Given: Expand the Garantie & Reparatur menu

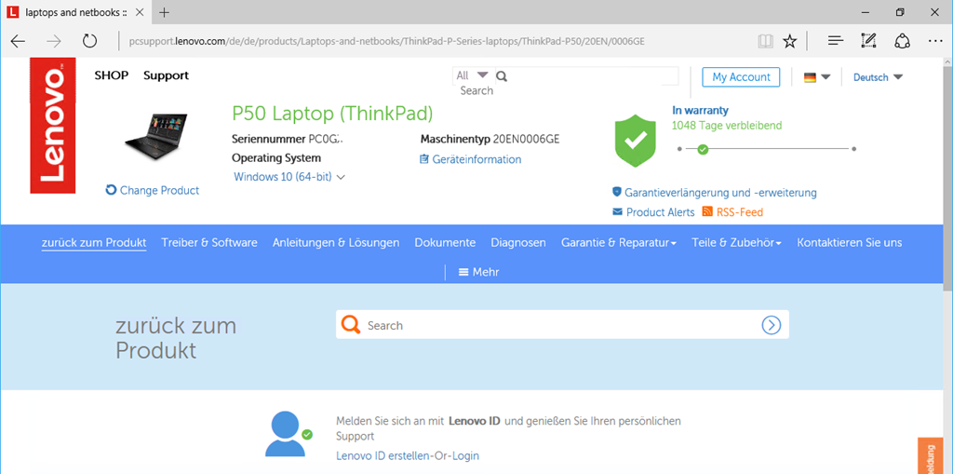Looking at the screenshot, I should point(618,242).
